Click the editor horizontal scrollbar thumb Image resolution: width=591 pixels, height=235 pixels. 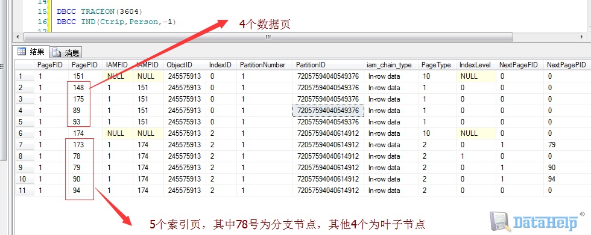pos(268,37)
